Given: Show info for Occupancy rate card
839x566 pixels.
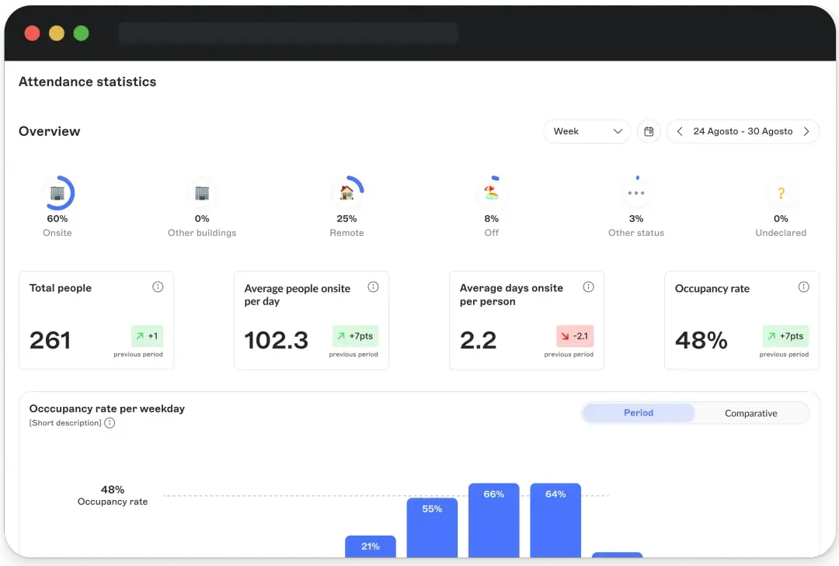Looking at the screenshot, I should point(804,287).
